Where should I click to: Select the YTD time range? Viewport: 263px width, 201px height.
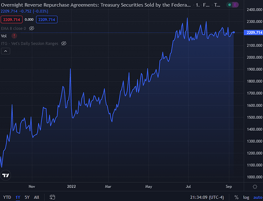(x=7, y=197)
